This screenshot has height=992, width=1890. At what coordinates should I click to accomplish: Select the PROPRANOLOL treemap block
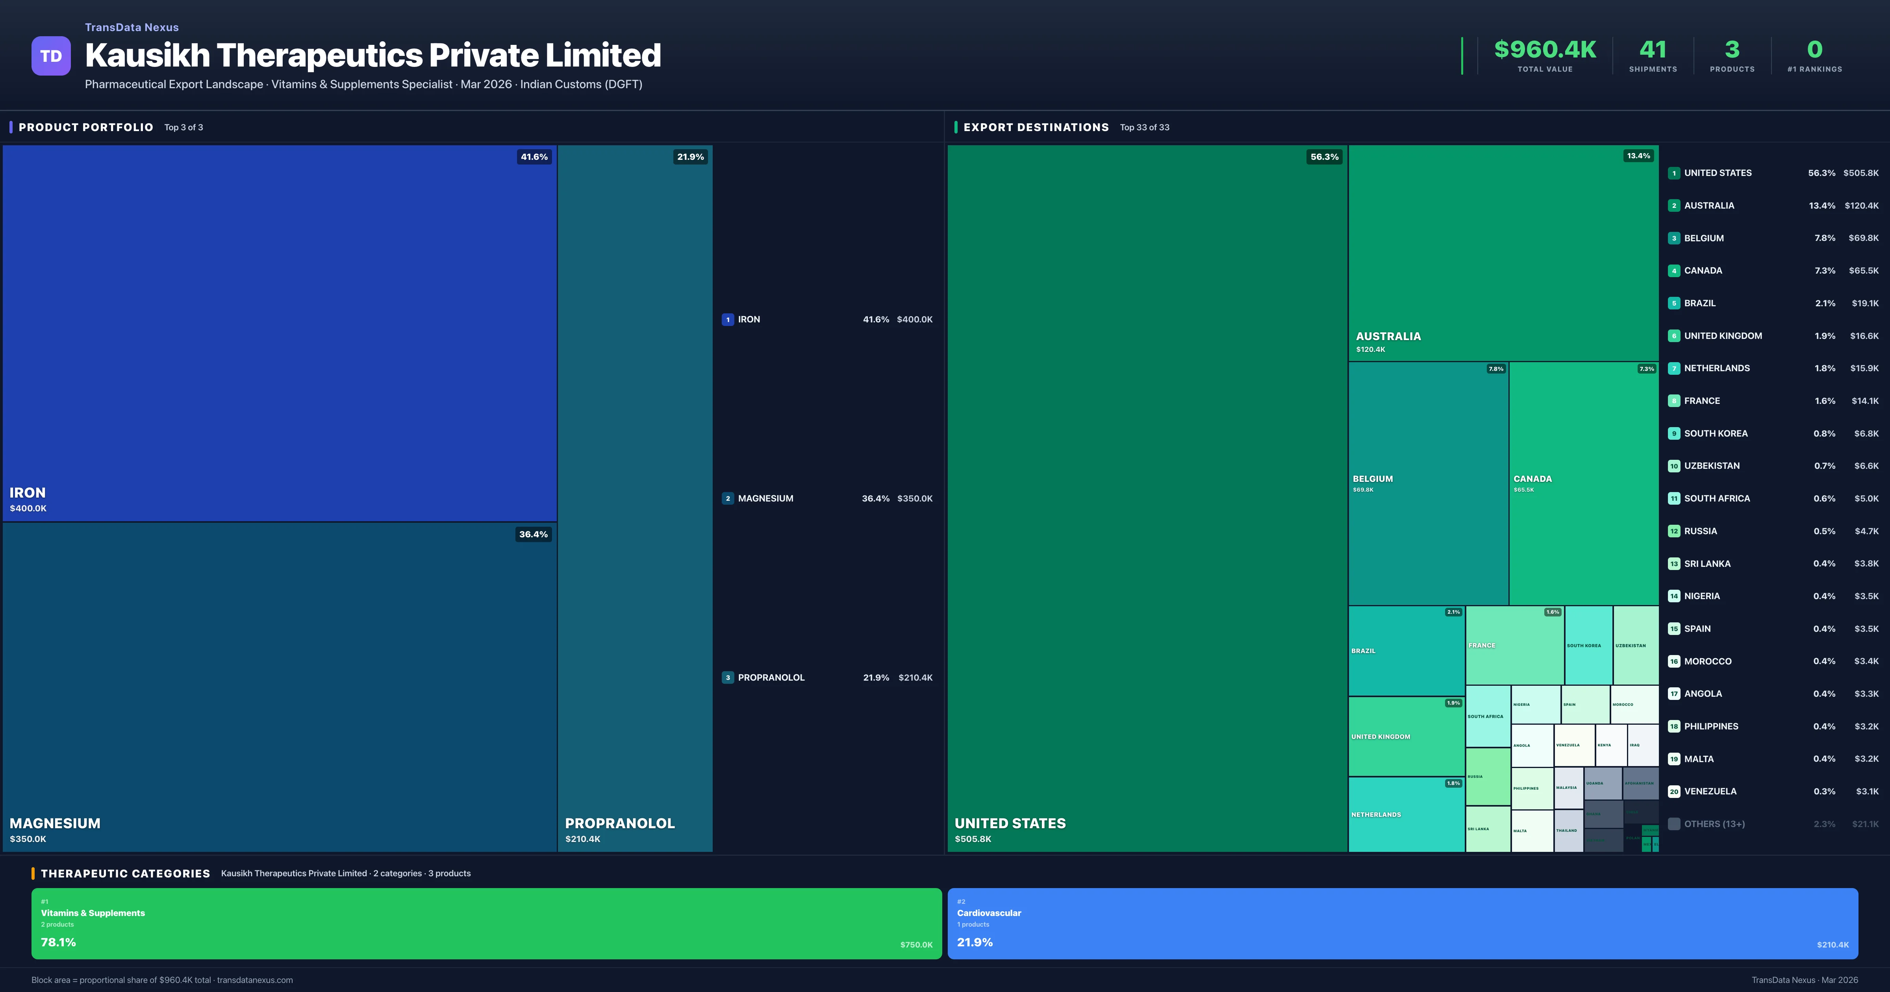pyautogui.click(x=635, y=499)
